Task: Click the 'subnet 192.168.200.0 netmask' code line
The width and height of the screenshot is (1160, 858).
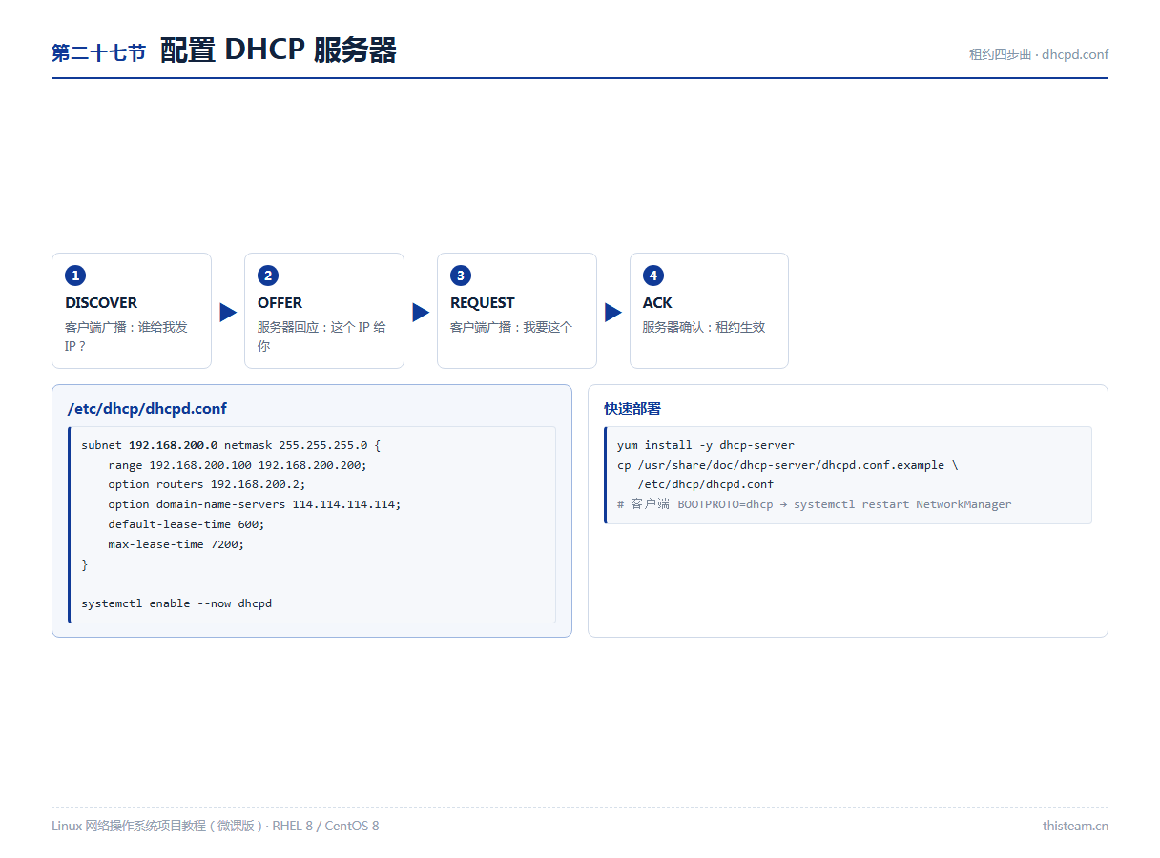Action: tap(231, 445)
